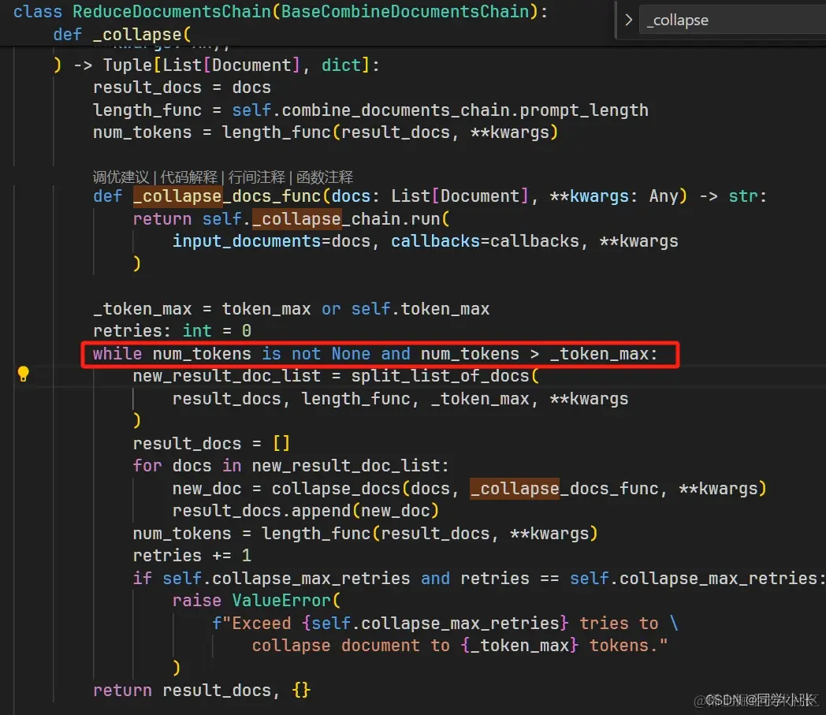Click the 代码解释 code lens link
The width and height of the screenshot is (826, 715).
click(x=188, y=177)
